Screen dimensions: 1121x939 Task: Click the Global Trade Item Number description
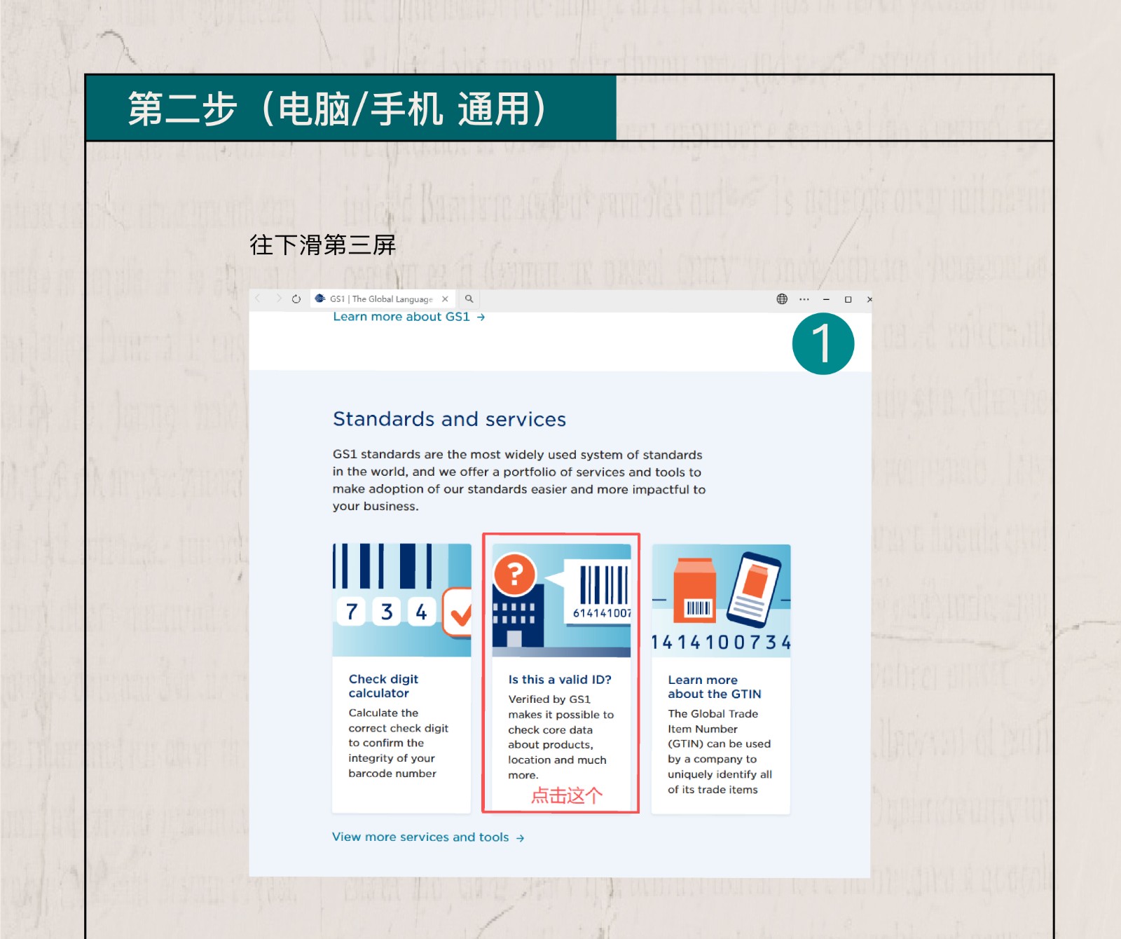(x=720, y=751)
